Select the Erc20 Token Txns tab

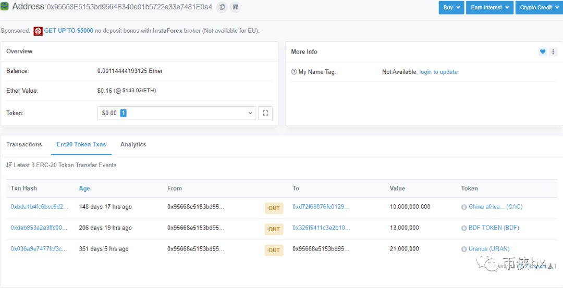pyautogui.click(x=81, y=145)
